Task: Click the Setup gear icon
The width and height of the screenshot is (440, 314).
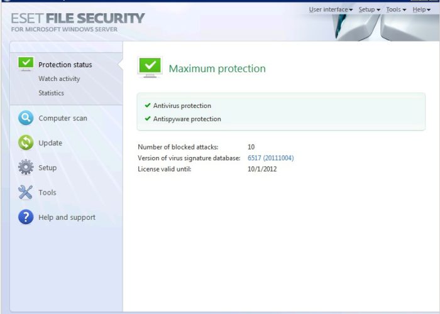Action: click(26, 168)
